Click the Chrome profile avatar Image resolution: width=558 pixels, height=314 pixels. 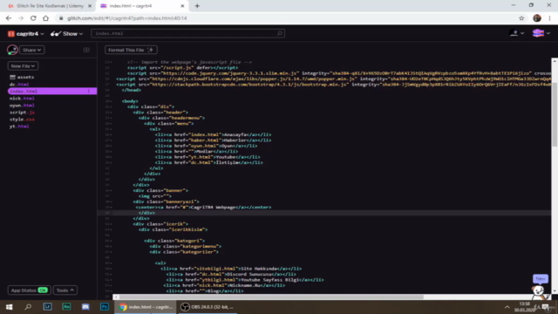pyautogui.click(x=537, y=18)
